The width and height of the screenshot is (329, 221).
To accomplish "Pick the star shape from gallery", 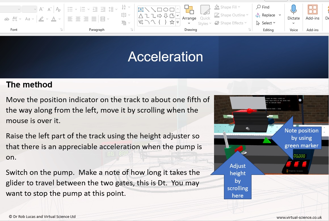I will 172,22.
